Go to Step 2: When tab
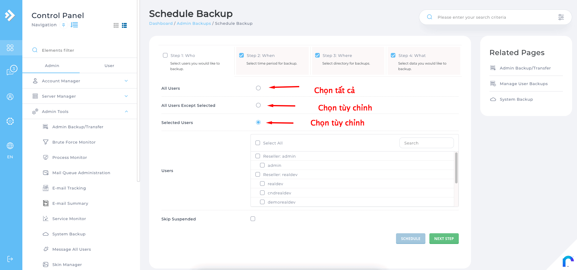Screen dimensions: 577x270 point(272,61)
